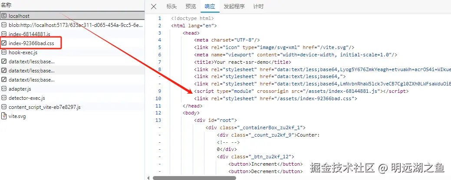
Task: Click the <meta charset="UTF-8"/> line
Action: click(x=227, y=40)
